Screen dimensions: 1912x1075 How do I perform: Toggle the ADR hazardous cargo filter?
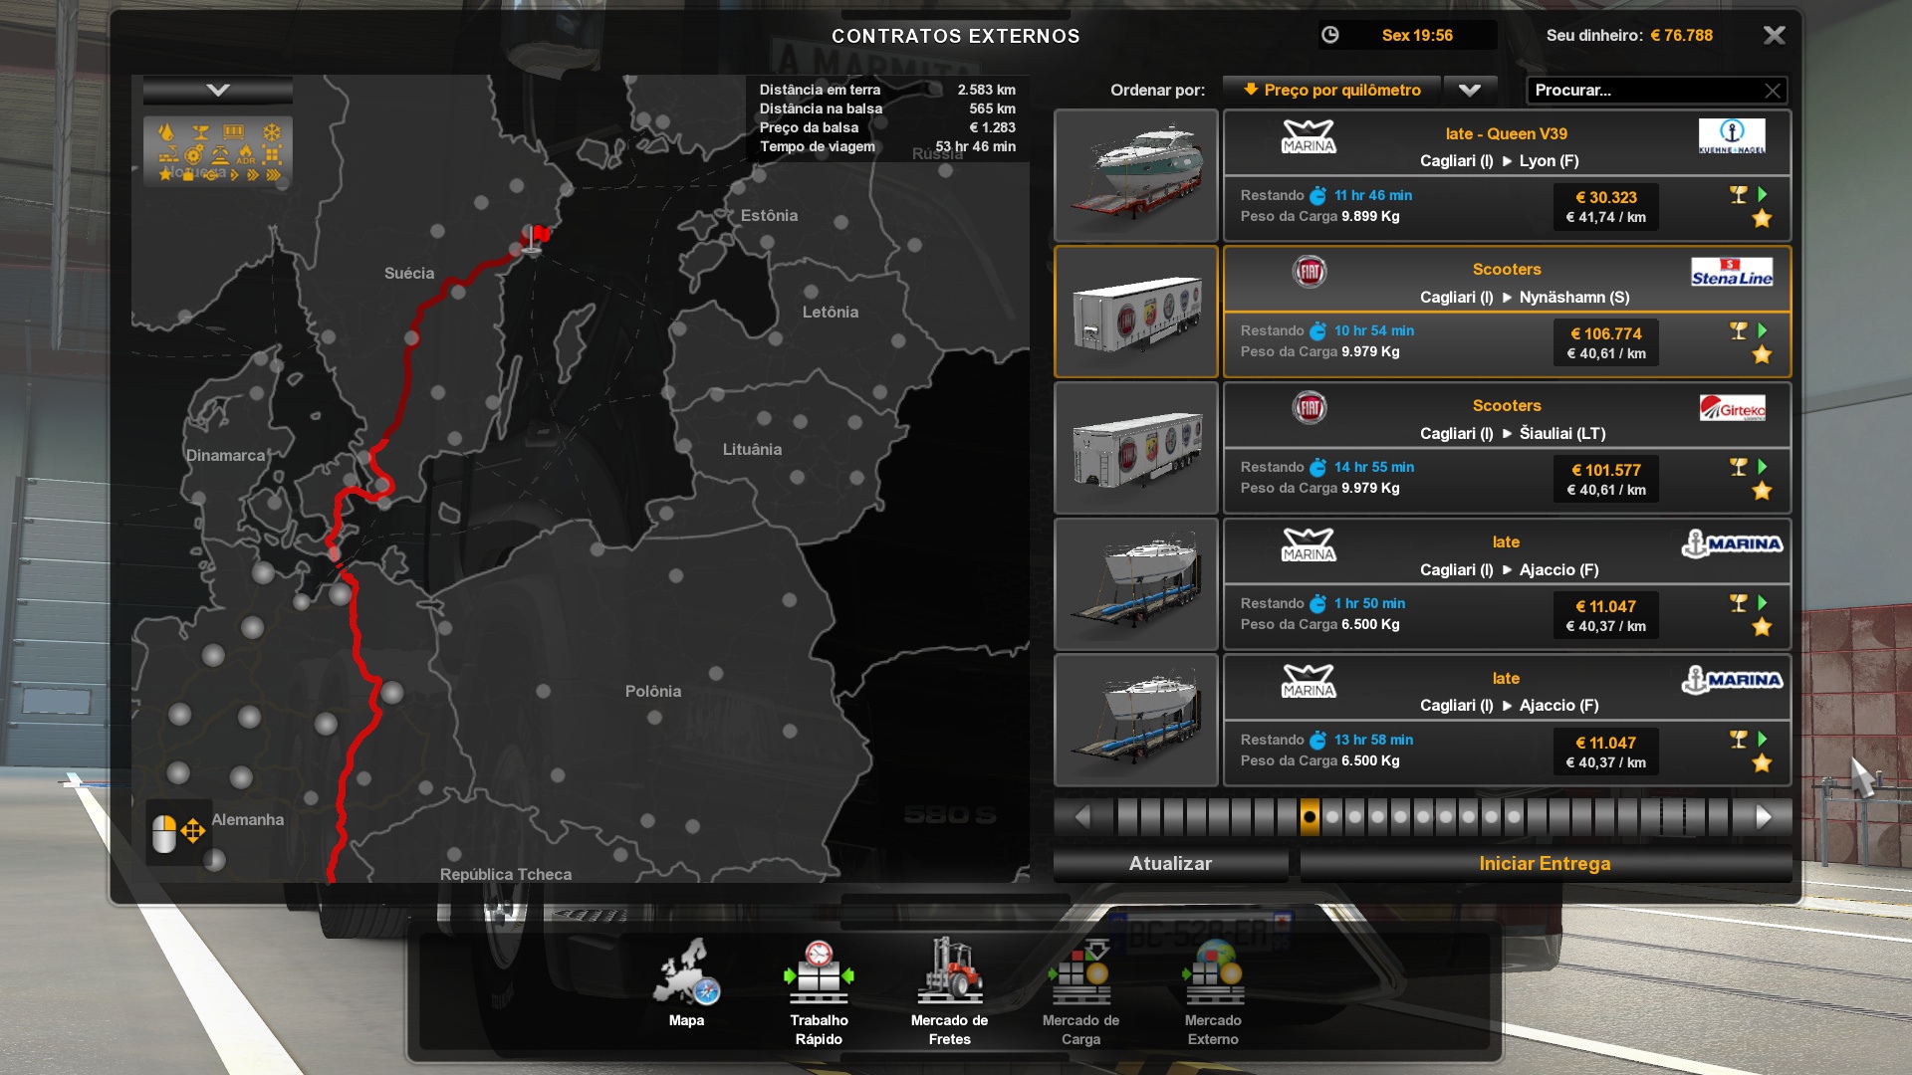(x=245, y=153)
